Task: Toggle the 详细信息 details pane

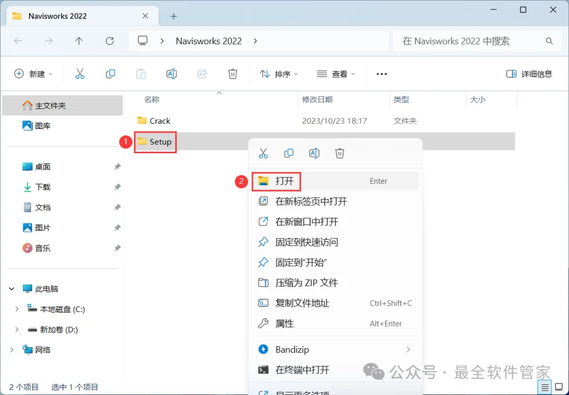Action: [x=529, y=74]
